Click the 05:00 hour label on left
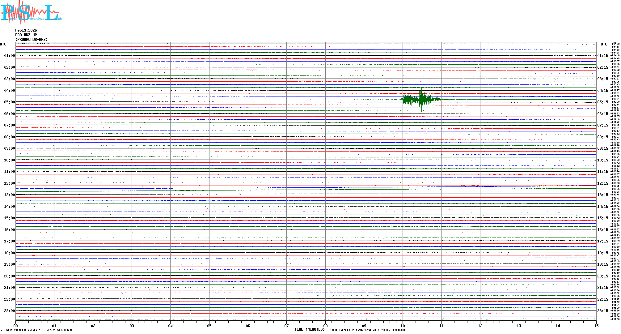This screenshot has width=621, height=334. coord(9,102)
